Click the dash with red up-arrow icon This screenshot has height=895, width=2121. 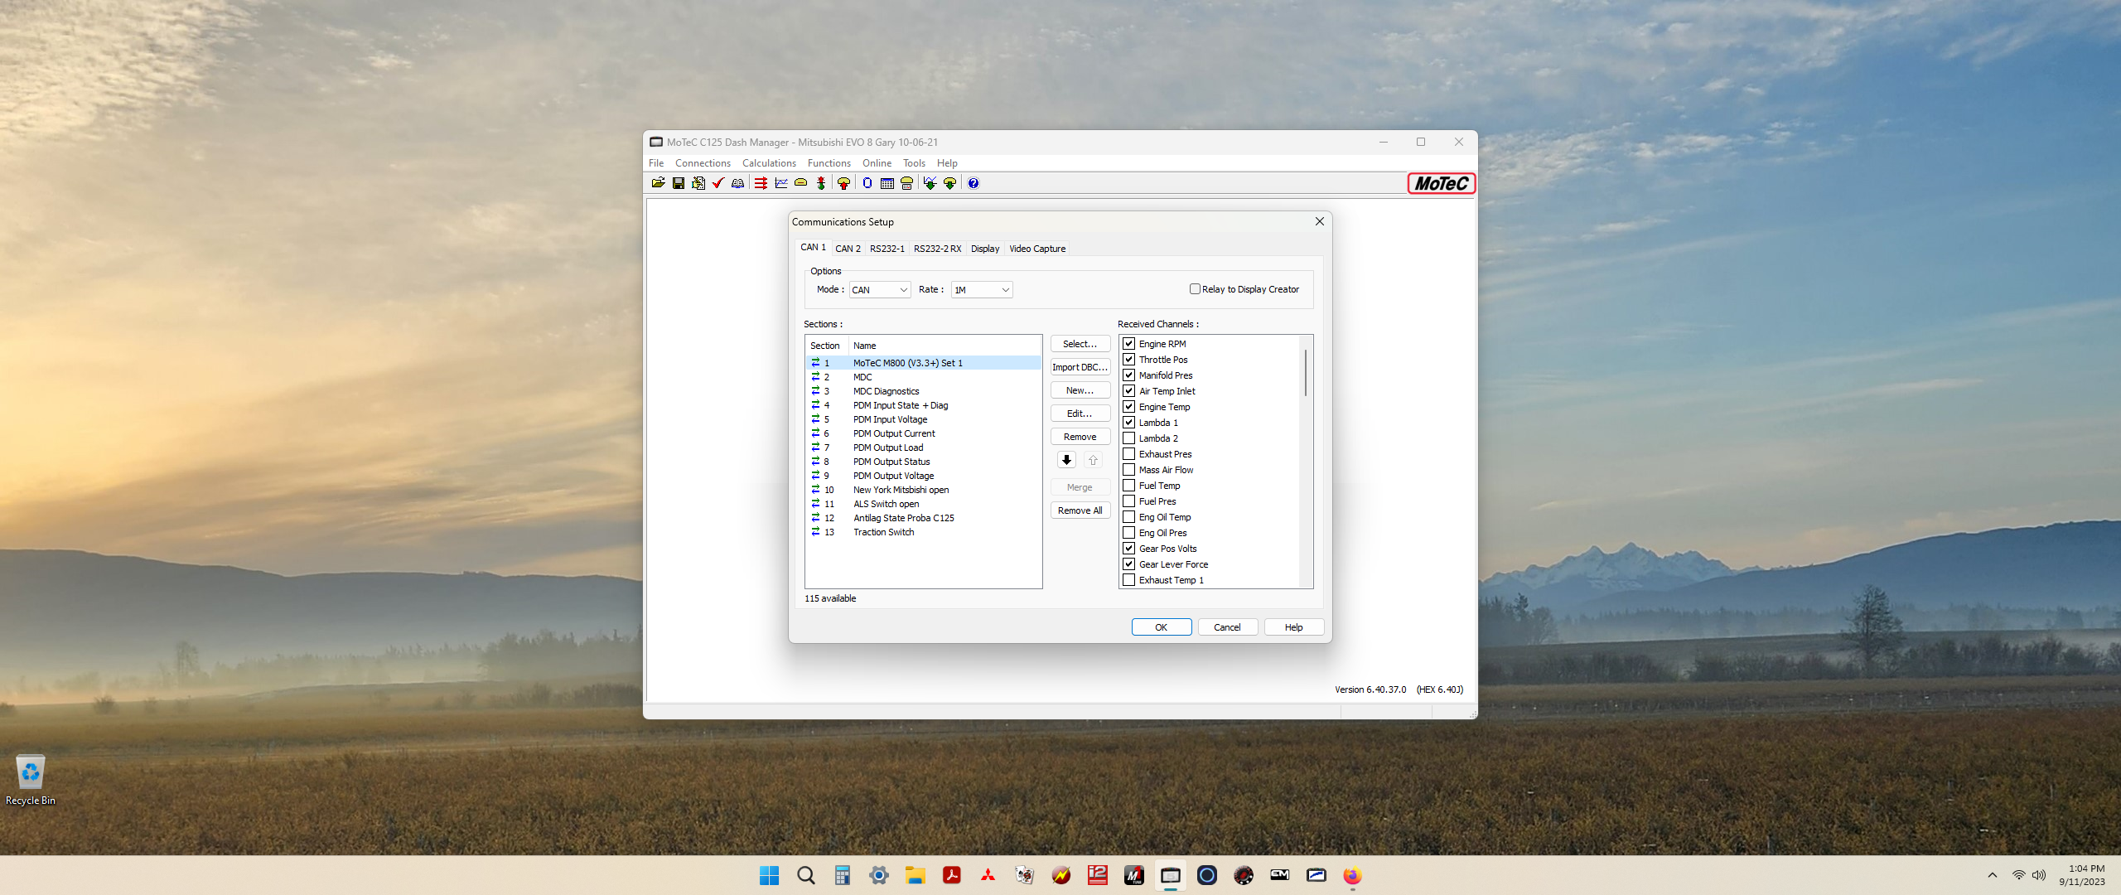[843, 183]
